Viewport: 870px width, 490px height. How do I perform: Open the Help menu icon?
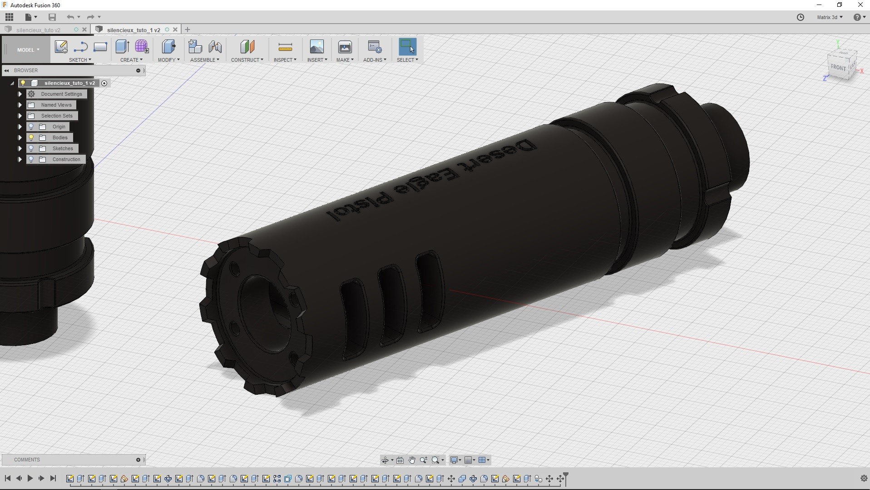(859, 17)
